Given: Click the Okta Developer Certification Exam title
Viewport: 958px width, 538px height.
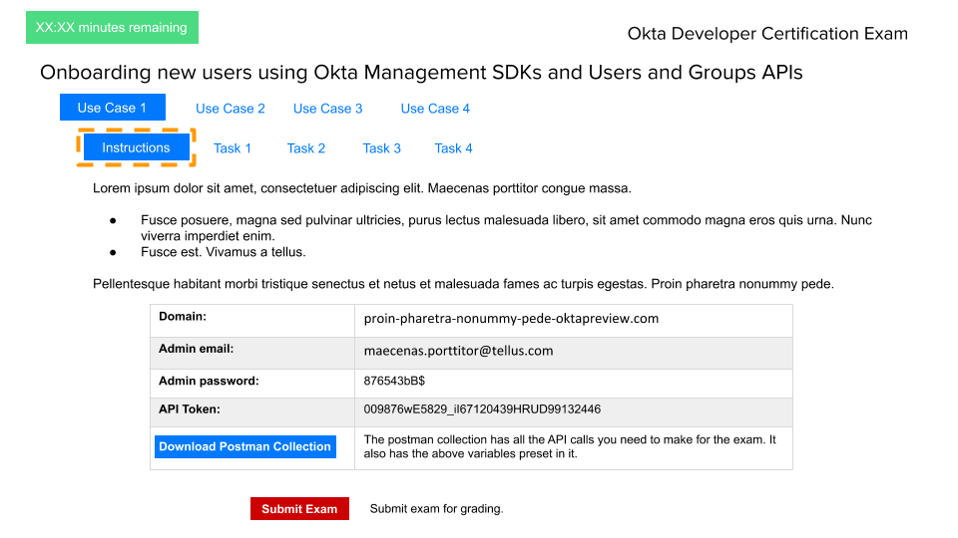Looking at the screenshot, I should (x=767, y=34).
